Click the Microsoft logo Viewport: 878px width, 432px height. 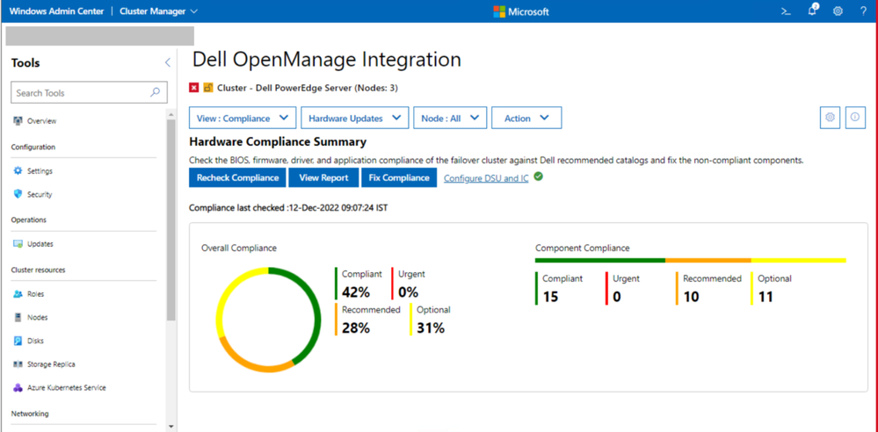[521, 11]
